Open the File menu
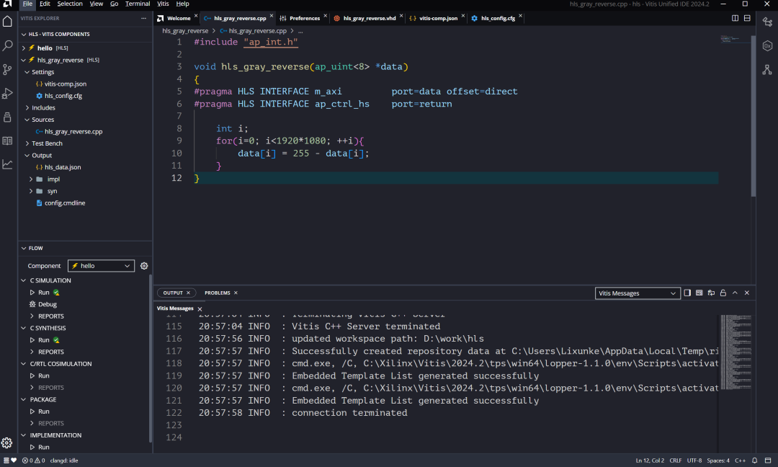The height and width of the screenshot is (467, 778). click(27, 4)
